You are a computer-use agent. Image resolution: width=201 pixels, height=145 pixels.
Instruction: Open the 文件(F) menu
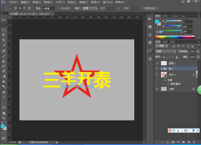coord(13,2)
